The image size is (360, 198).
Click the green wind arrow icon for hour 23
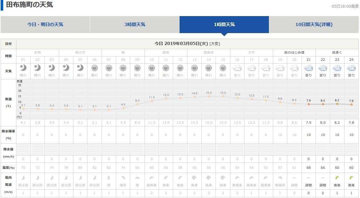337,178
